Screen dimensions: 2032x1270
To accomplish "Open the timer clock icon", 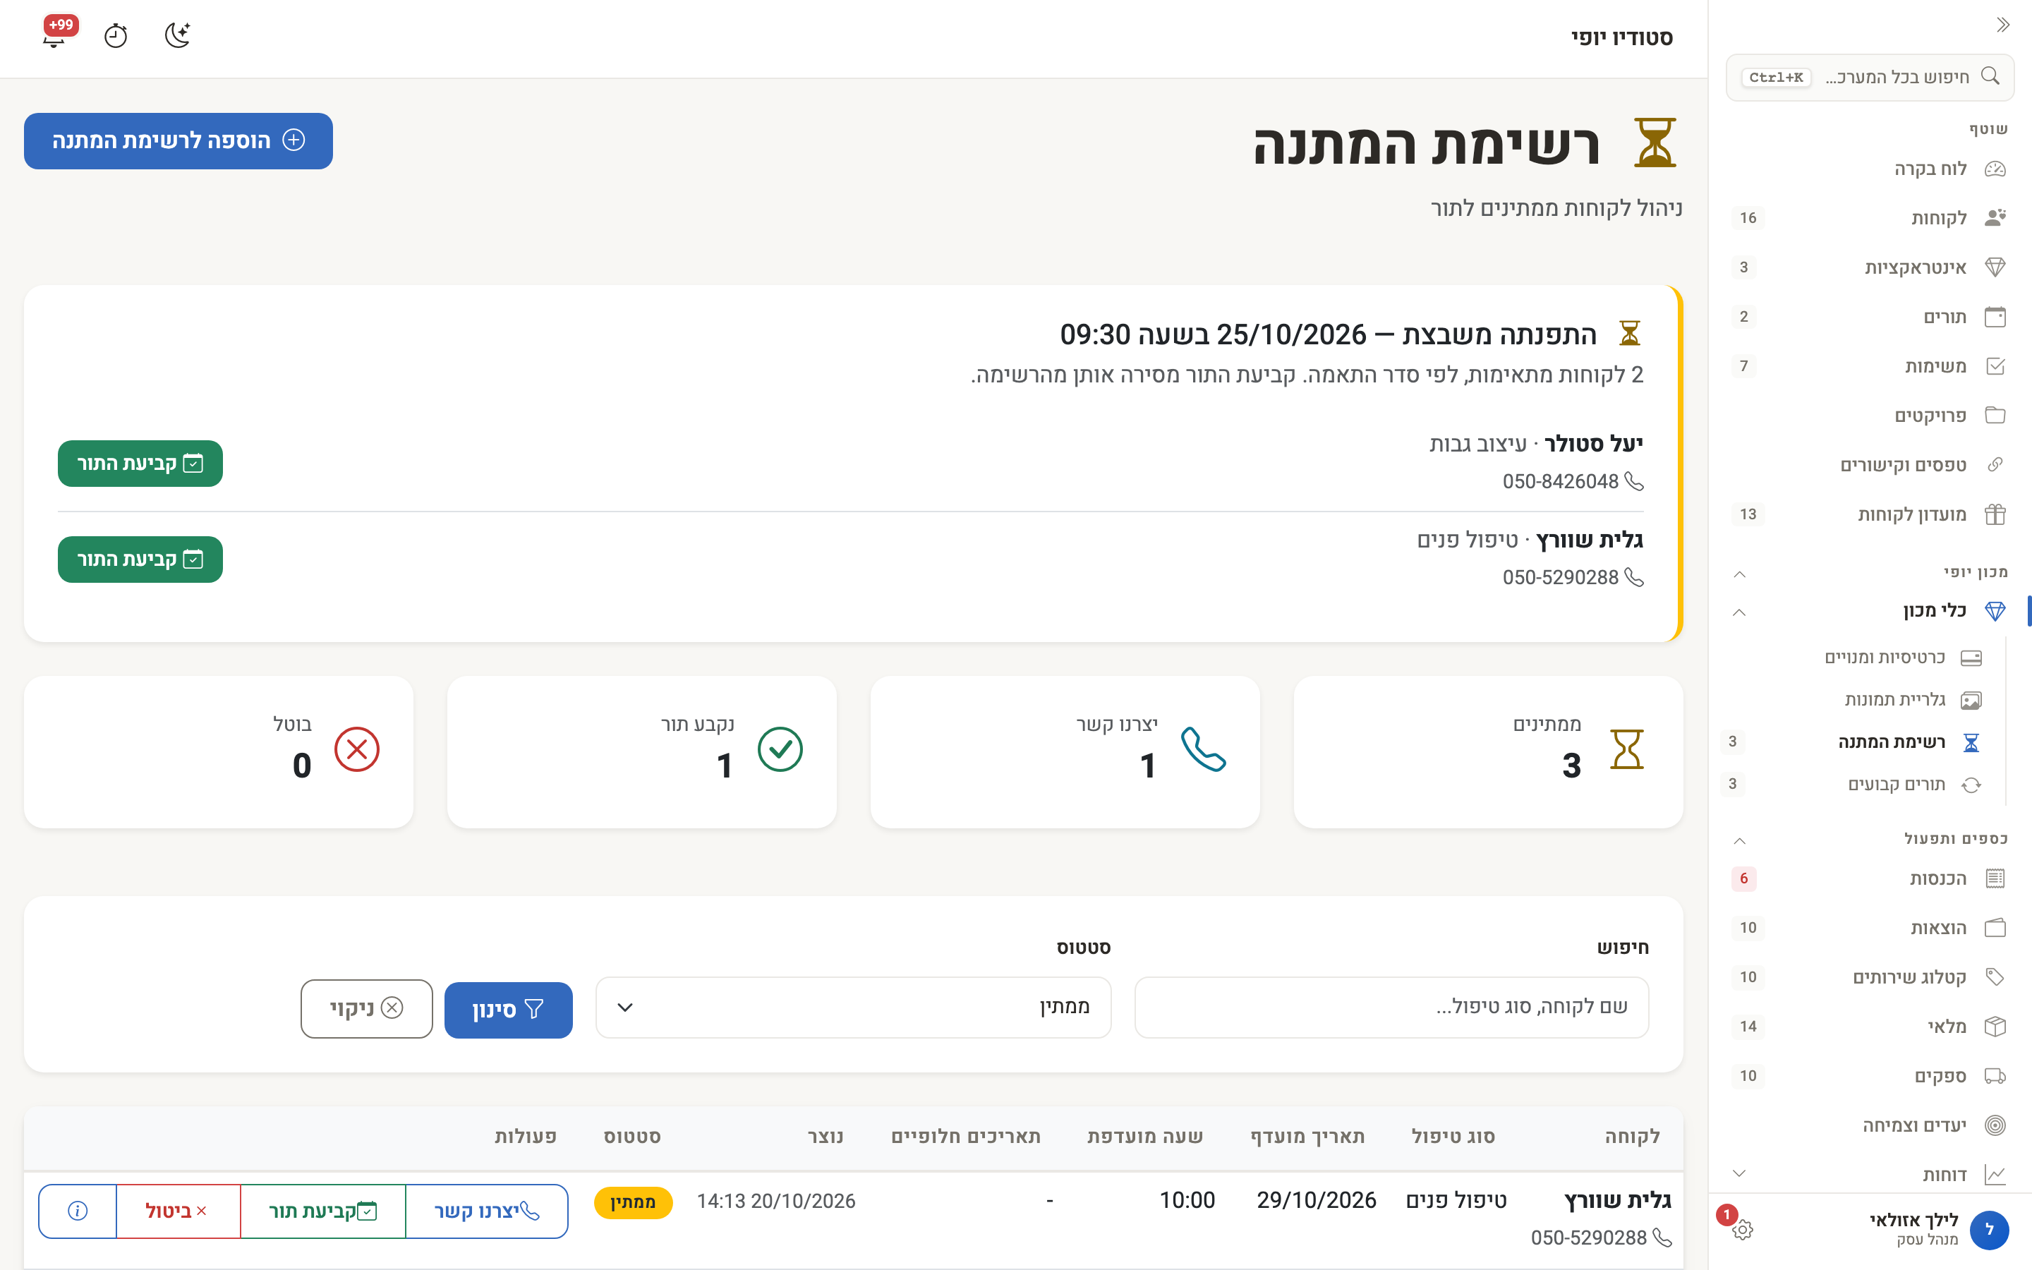I will [115, 36].
